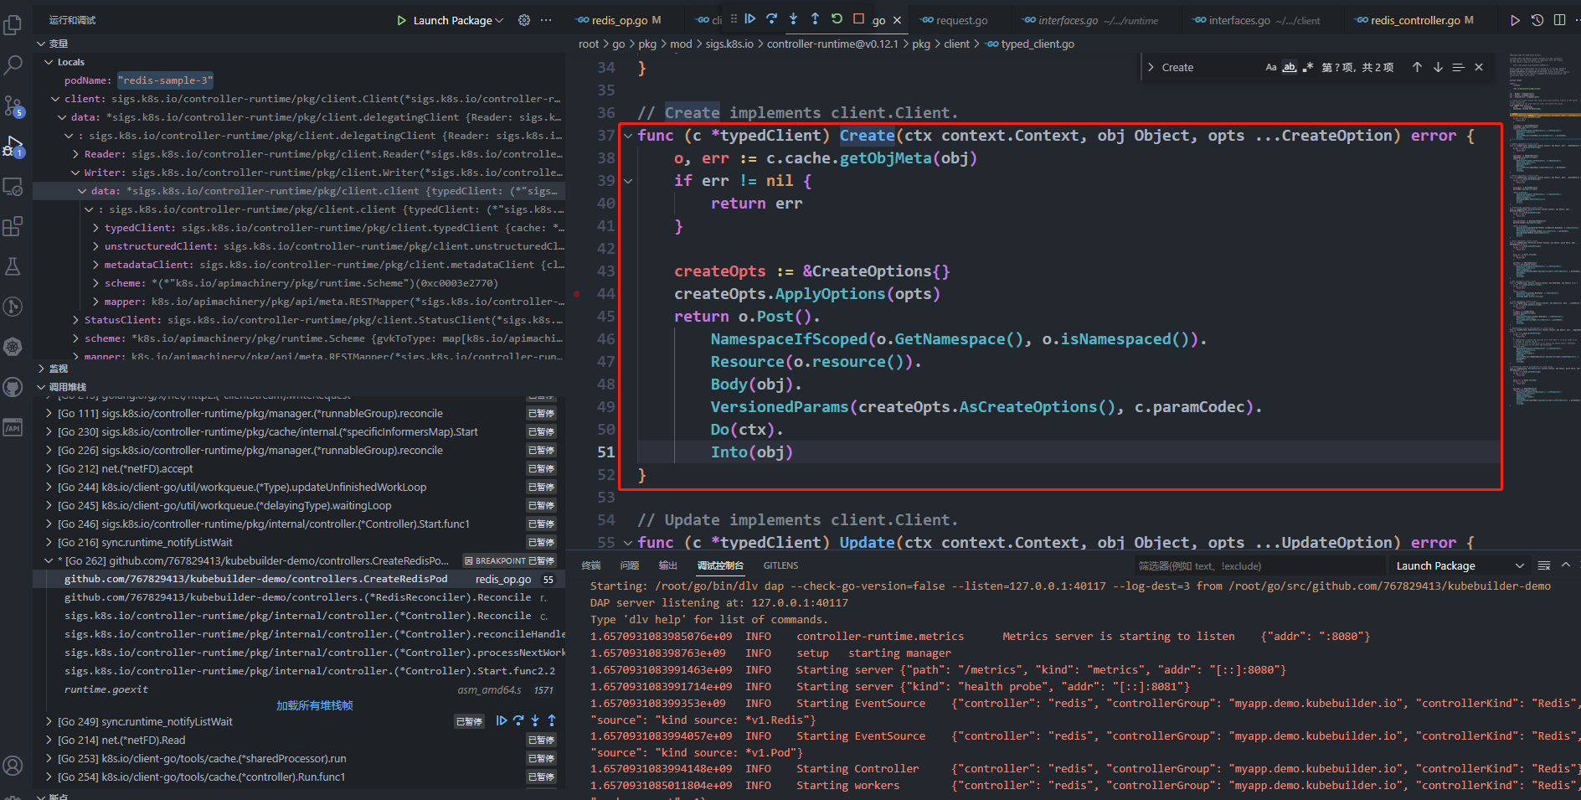The width and height of the screenshot is (1581, 800).
Task: Start debugging with green play button
Action: tap(401, 20)
